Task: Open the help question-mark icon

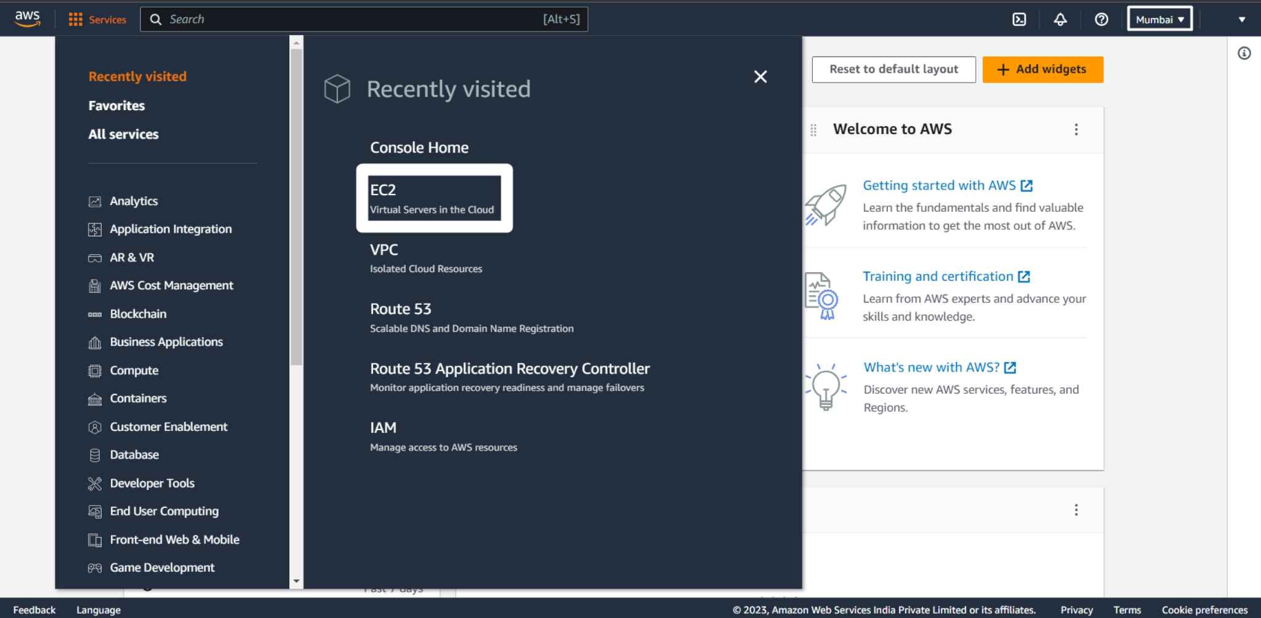Action: (1102, 20)
